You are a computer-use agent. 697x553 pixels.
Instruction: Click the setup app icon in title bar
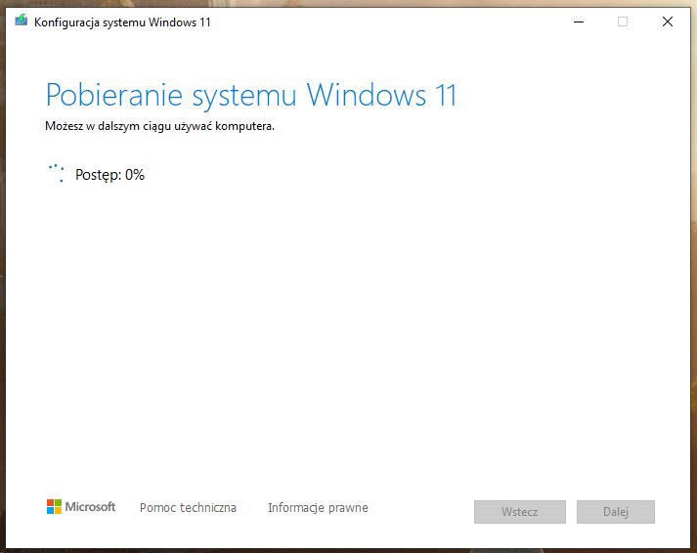tap(22, 21)
